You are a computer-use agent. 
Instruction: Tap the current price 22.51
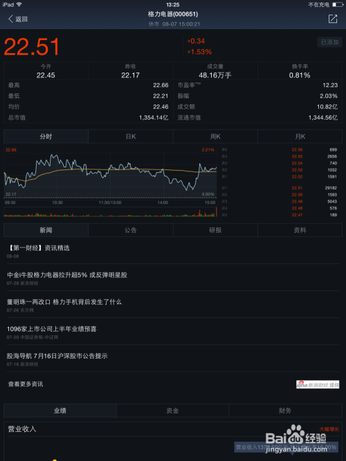tap(32, 47)
